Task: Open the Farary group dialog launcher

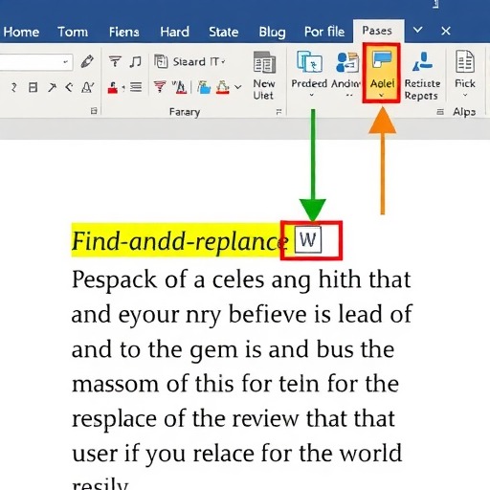Action: click(278, 112)
